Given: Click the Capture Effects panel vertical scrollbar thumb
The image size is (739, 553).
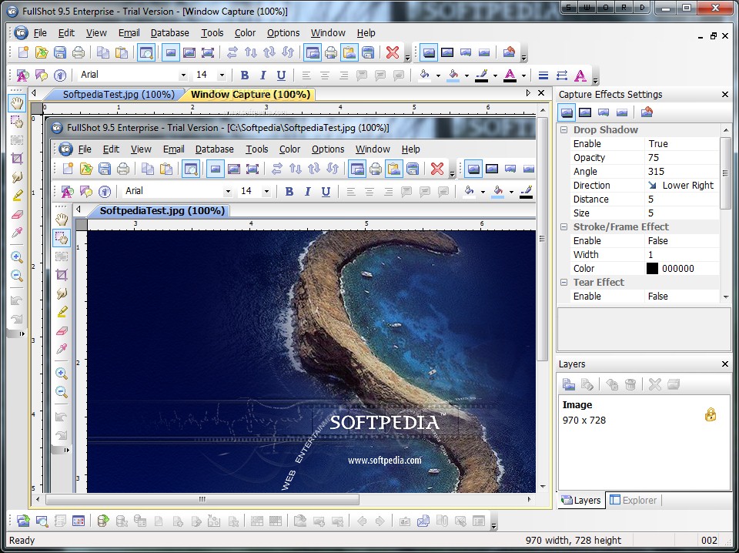Looking at the screenshot, I should click(x=725, y=173).
